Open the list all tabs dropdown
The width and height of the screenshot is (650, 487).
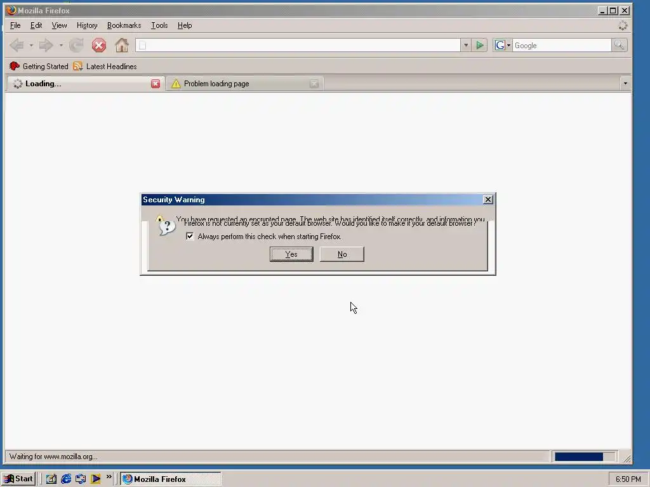625,84
